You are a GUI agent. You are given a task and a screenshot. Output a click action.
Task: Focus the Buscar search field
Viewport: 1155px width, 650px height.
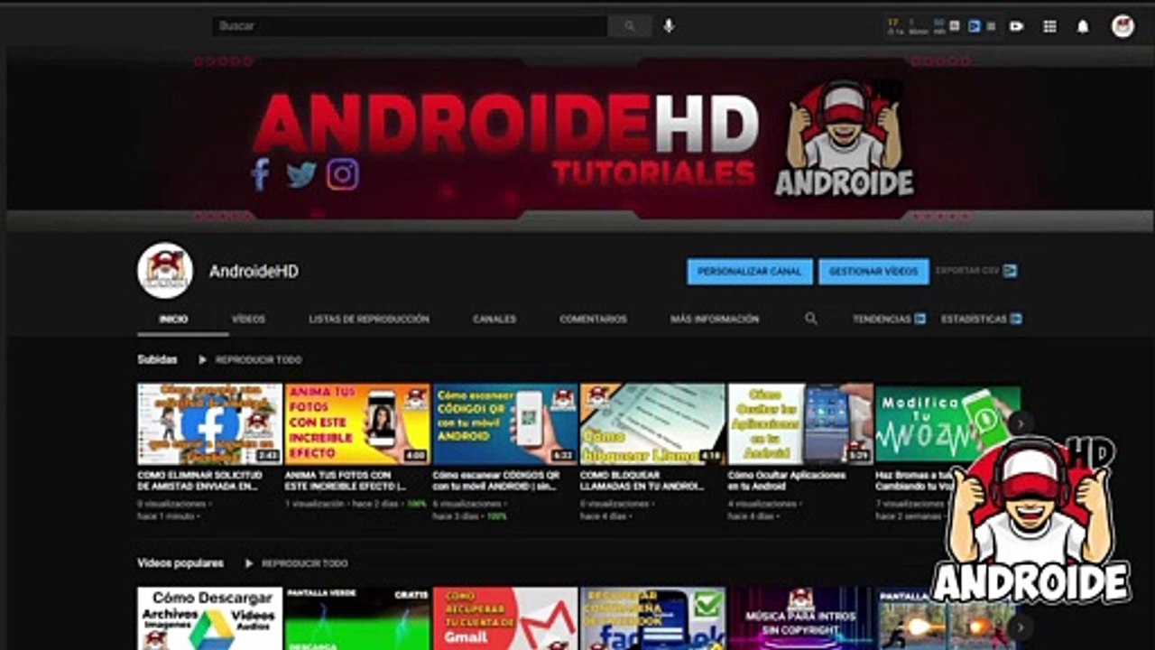(x=410, y=26)
